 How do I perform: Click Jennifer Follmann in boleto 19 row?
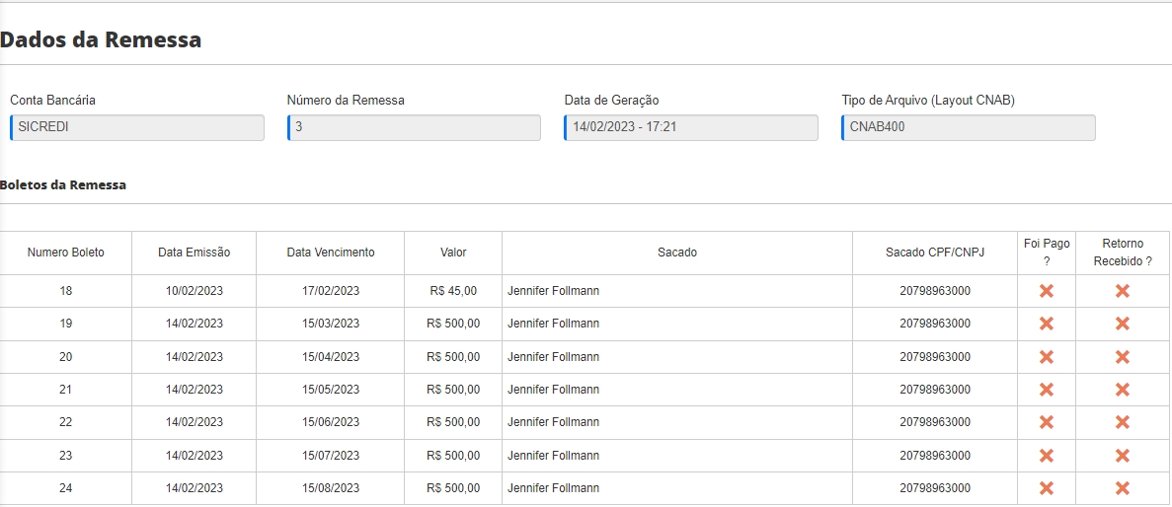553,324
